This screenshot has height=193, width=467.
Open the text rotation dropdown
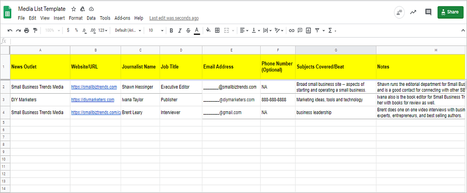pyautogui.click(x=279, y=30)
